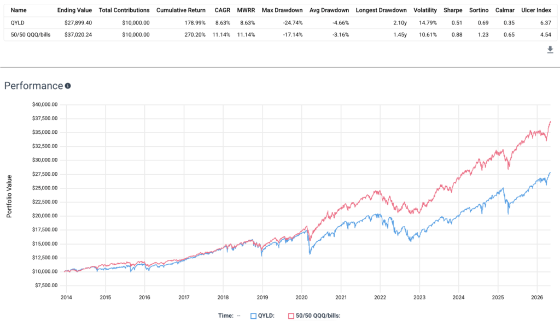
Task: Click Ulcer Index value 6.37
Action: pos(546,23)
